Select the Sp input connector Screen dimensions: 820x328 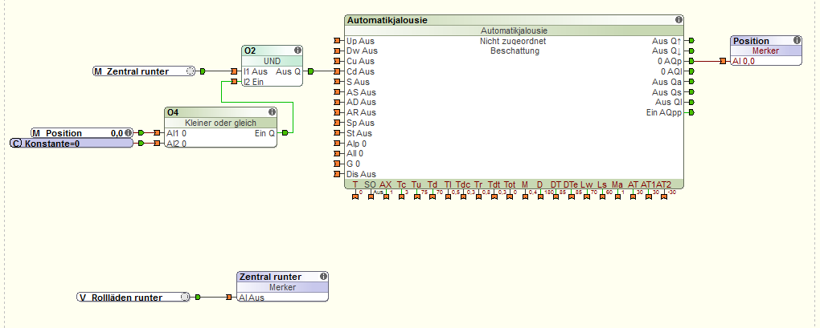pyautogui.click(x=337, y=123)
